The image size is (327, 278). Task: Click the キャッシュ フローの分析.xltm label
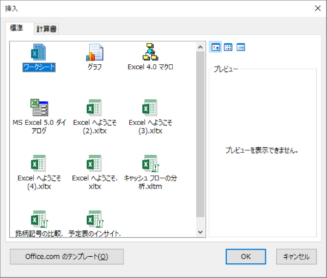pos(150,182)
